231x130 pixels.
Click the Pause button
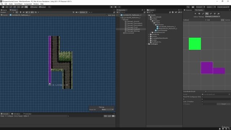click(x=115, y=7)
